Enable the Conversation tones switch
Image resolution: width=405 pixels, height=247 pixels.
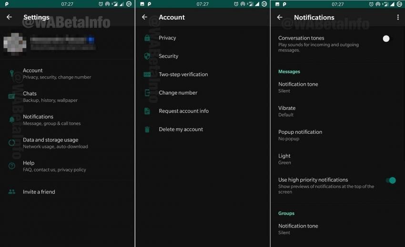click(386, 39)
